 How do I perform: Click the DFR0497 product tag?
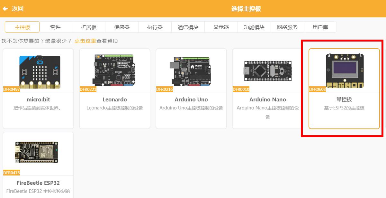(x=12, y=89)
